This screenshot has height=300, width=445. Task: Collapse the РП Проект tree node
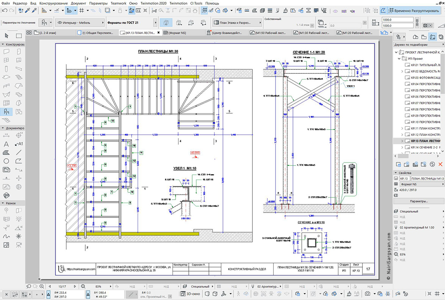pyautogui.click(x=399, y=59)
